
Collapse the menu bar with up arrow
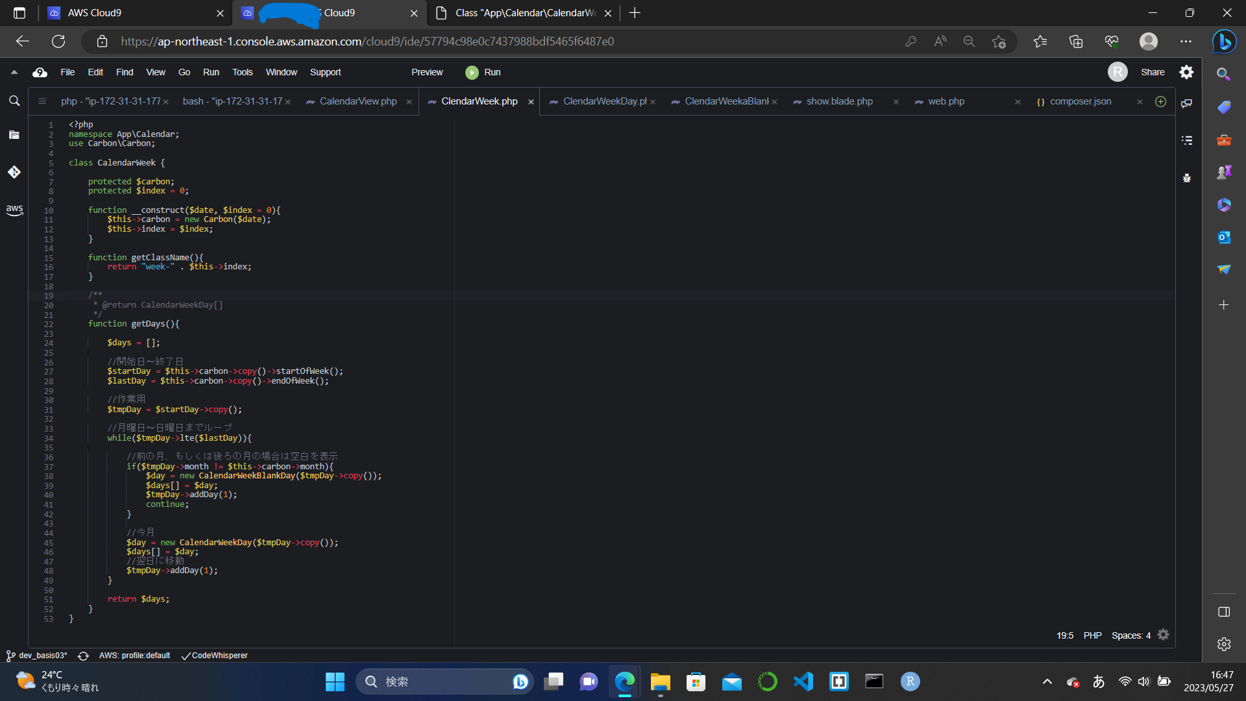(14, 72)
